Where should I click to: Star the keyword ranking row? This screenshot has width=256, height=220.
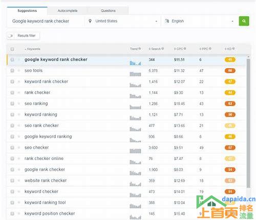(x=19, y=114)
